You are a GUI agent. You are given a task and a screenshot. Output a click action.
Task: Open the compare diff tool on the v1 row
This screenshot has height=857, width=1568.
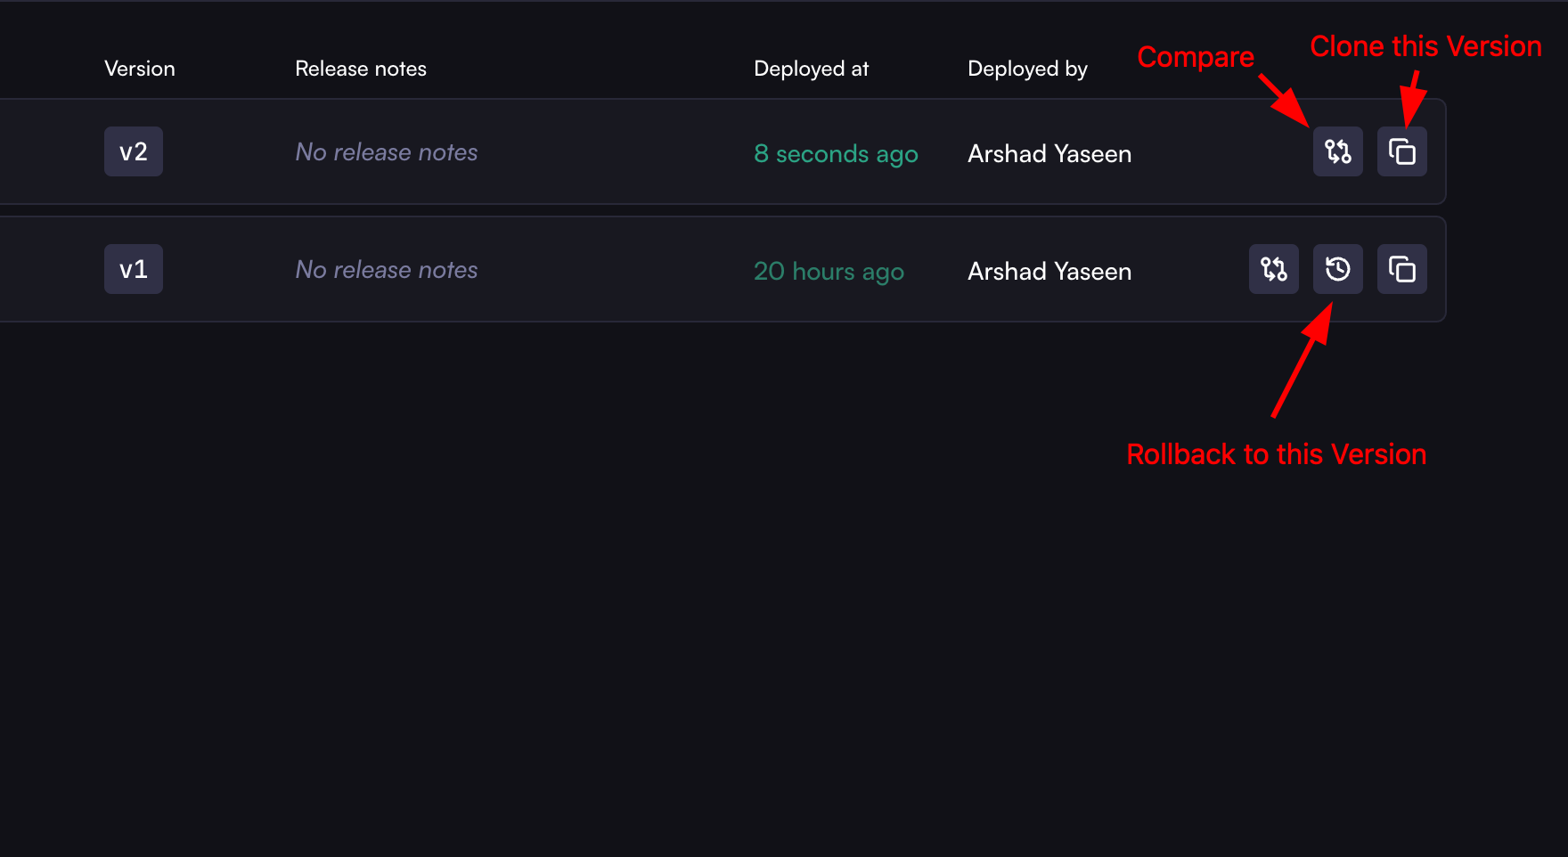[x=1273, y=268]
